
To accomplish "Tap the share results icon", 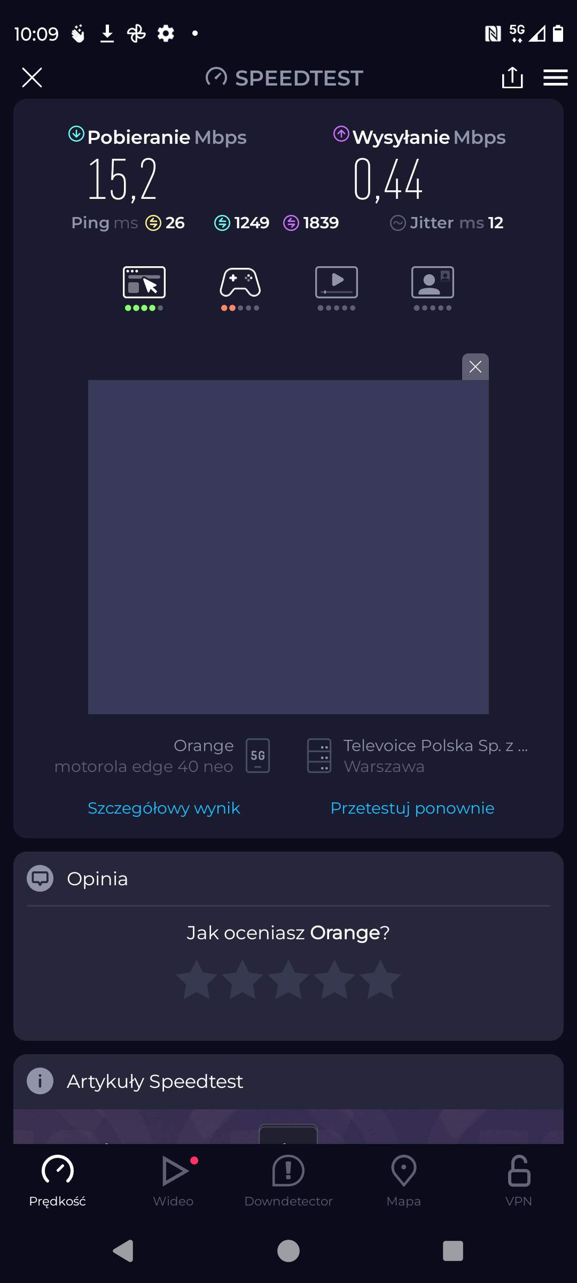I will 512,78.
